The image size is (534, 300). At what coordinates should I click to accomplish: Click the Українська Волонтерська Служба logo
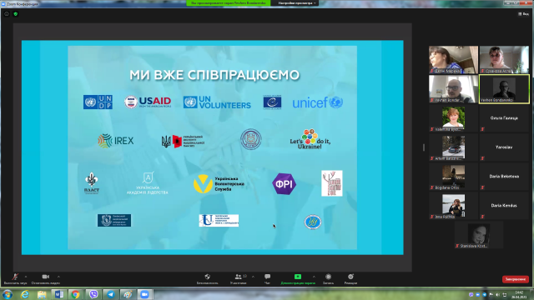point(219,184)
